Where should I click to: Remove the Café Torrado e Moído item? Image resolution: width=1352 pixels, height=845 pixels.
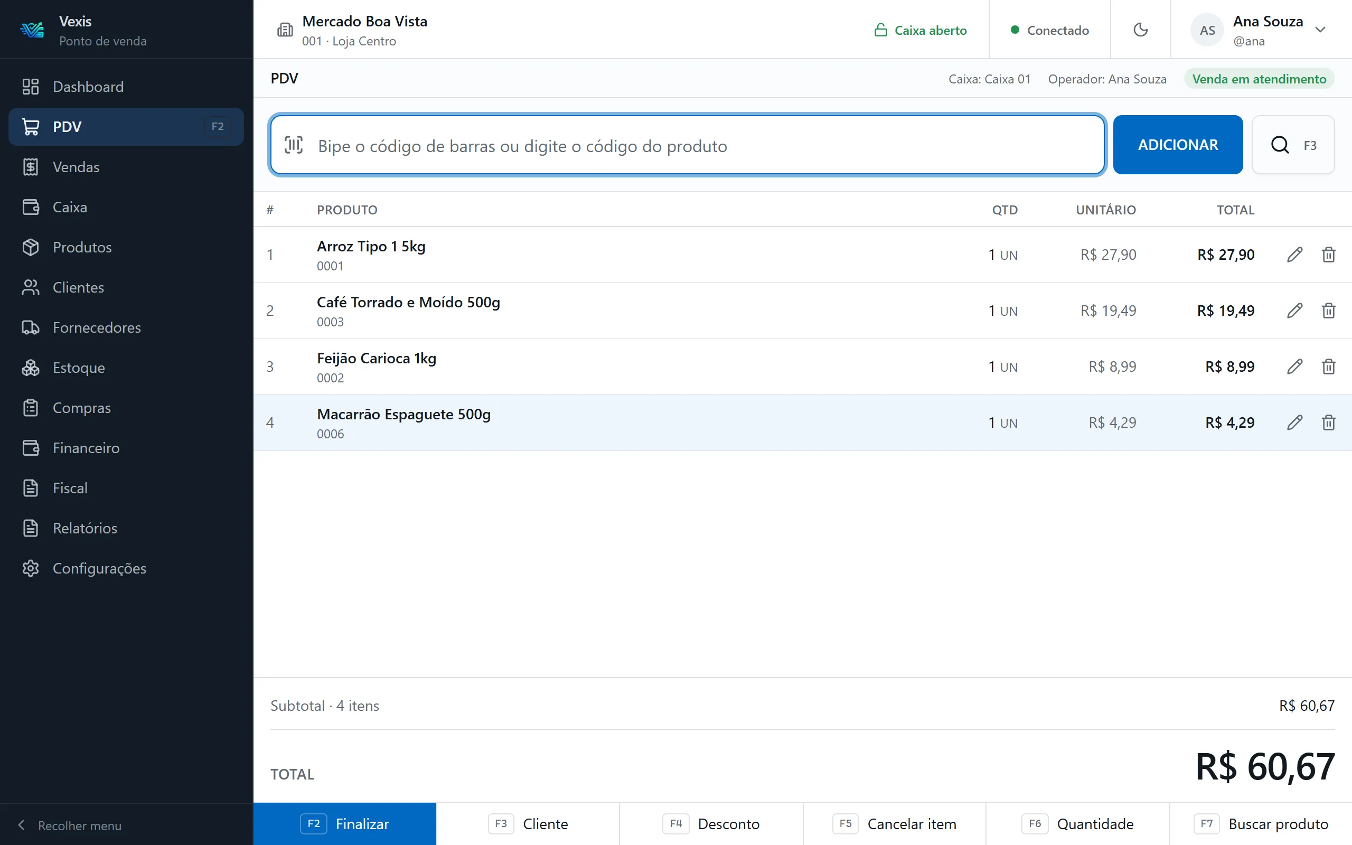[1329, 311]
